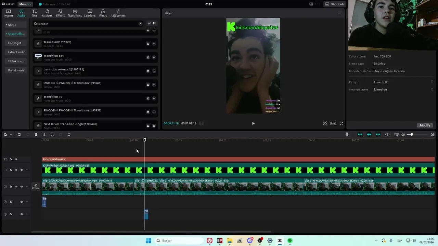Viewport: 438px width, 246px height.
Task: Add a marker on the timeline
Action: click(x=69, y=135)
